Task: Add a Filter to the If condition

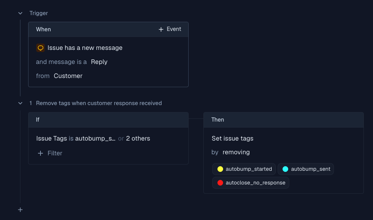Action: coord(55,153)
